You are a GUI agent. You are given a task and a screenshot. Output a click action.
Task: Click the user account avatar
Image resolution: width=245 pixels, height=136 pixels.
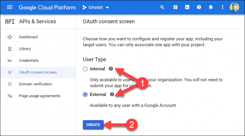click(x=234, y=7)
